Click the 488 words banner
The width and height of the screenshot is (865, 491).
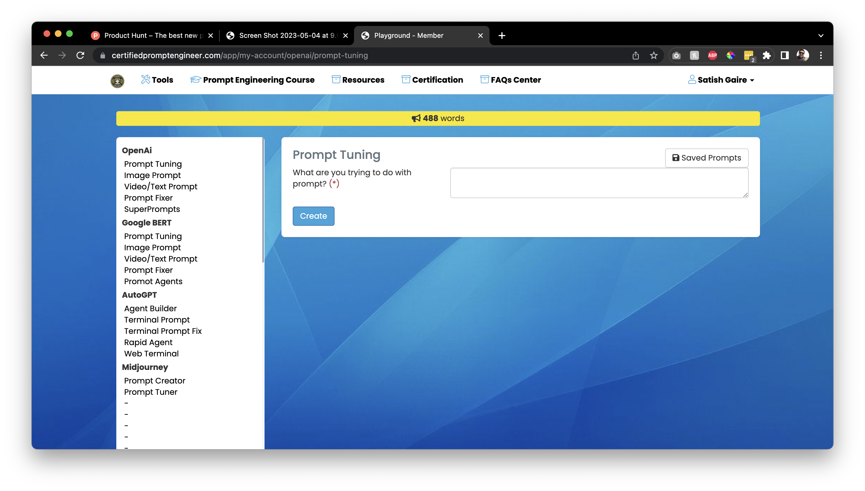[x=438, y=118]
